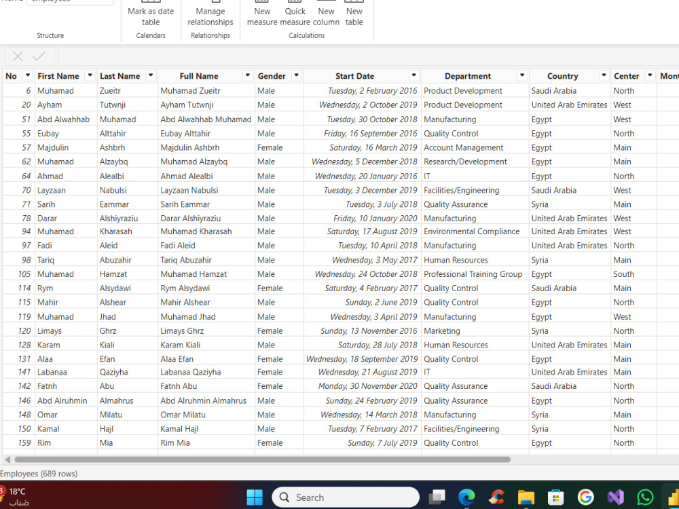
Task: Select the Full Name column header
Action: [x=199, y=76]
